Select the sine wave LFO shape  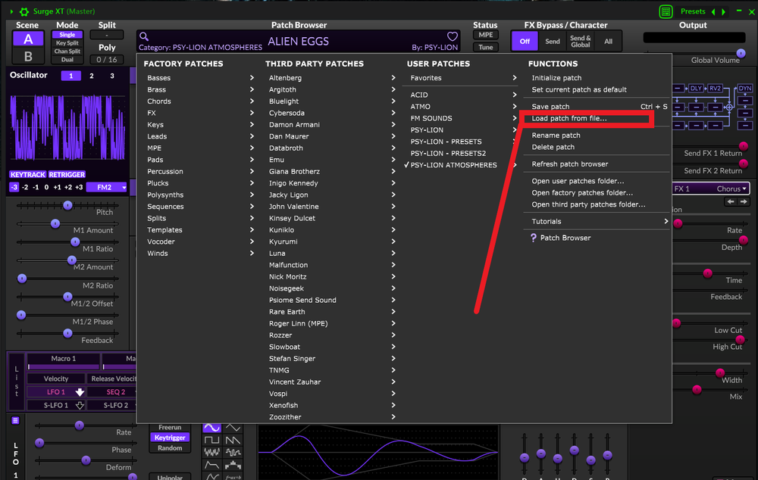click(x=211, y=427)
